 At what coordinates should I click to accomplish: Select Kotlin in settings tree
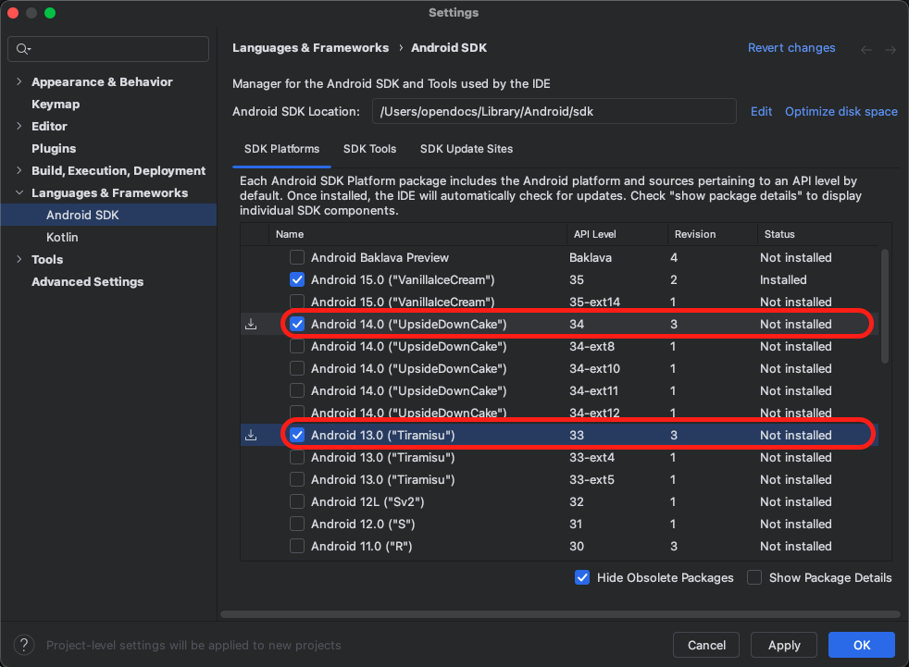pyautogui.click(x=62, y=237)
